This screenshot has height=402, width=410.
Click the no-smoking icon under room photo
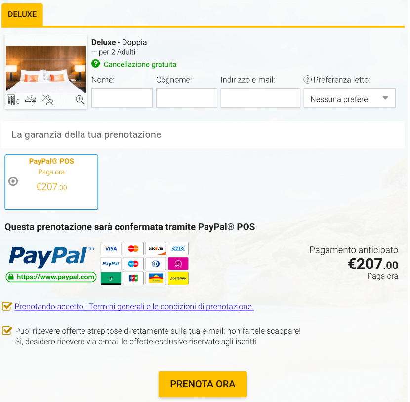pyautogui.click(x=30, y=100)
